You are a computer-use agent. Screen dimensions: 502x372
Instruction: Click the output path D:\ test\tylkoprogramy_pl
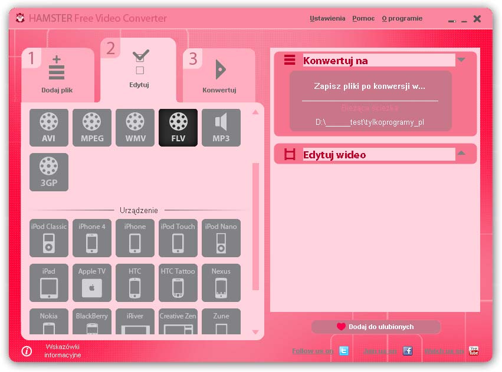(369, 122)
